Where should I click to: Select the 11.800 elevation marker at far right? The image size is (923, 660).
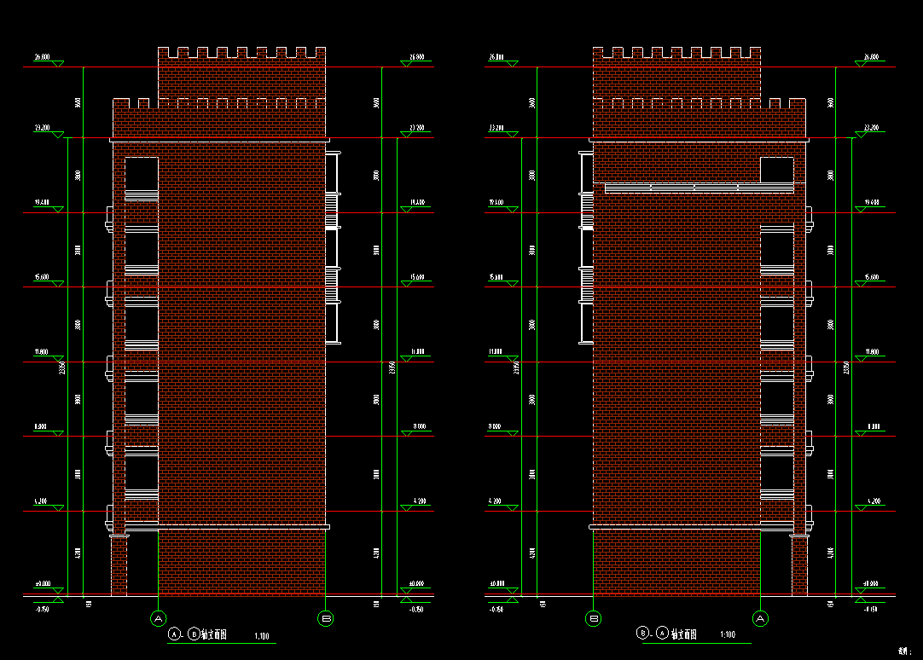pos(872,352)
